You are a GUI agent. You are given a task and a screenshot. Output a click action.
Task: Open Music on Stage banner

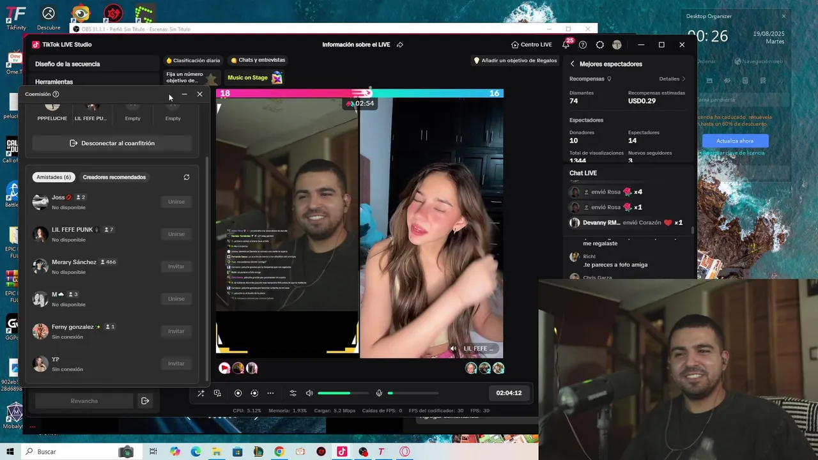point(254,78)
